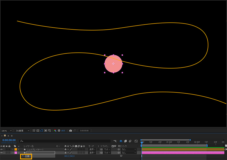Screen dimensions: 227x160
Task: Expand the シェイプレイヤー 1 layer properties
Action: tap(12, 149)
